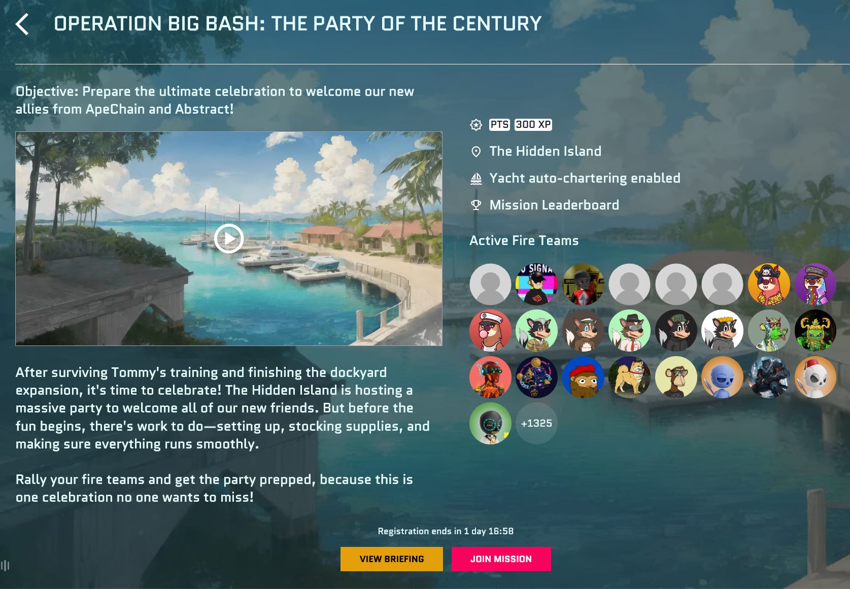The width and height of the screenshot is (850, 589).
Task: Go back using the left arrow icon
Action: [x=22, y=24]
